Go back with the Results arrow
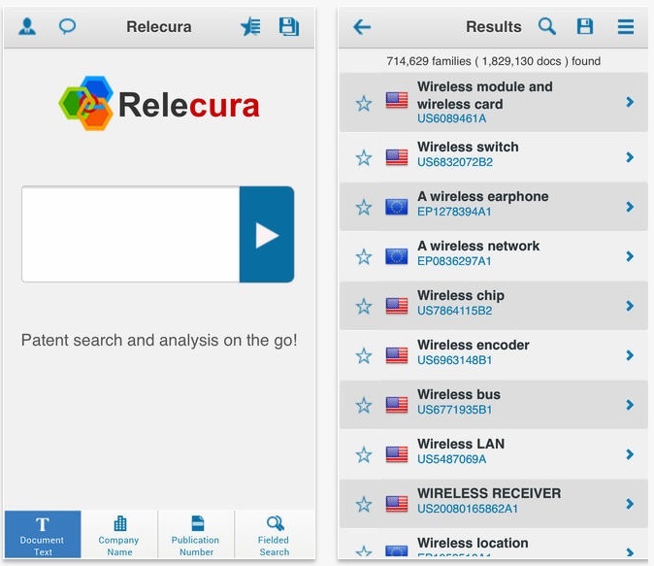This screenshot has width=654, height=566. pos(362,27)
